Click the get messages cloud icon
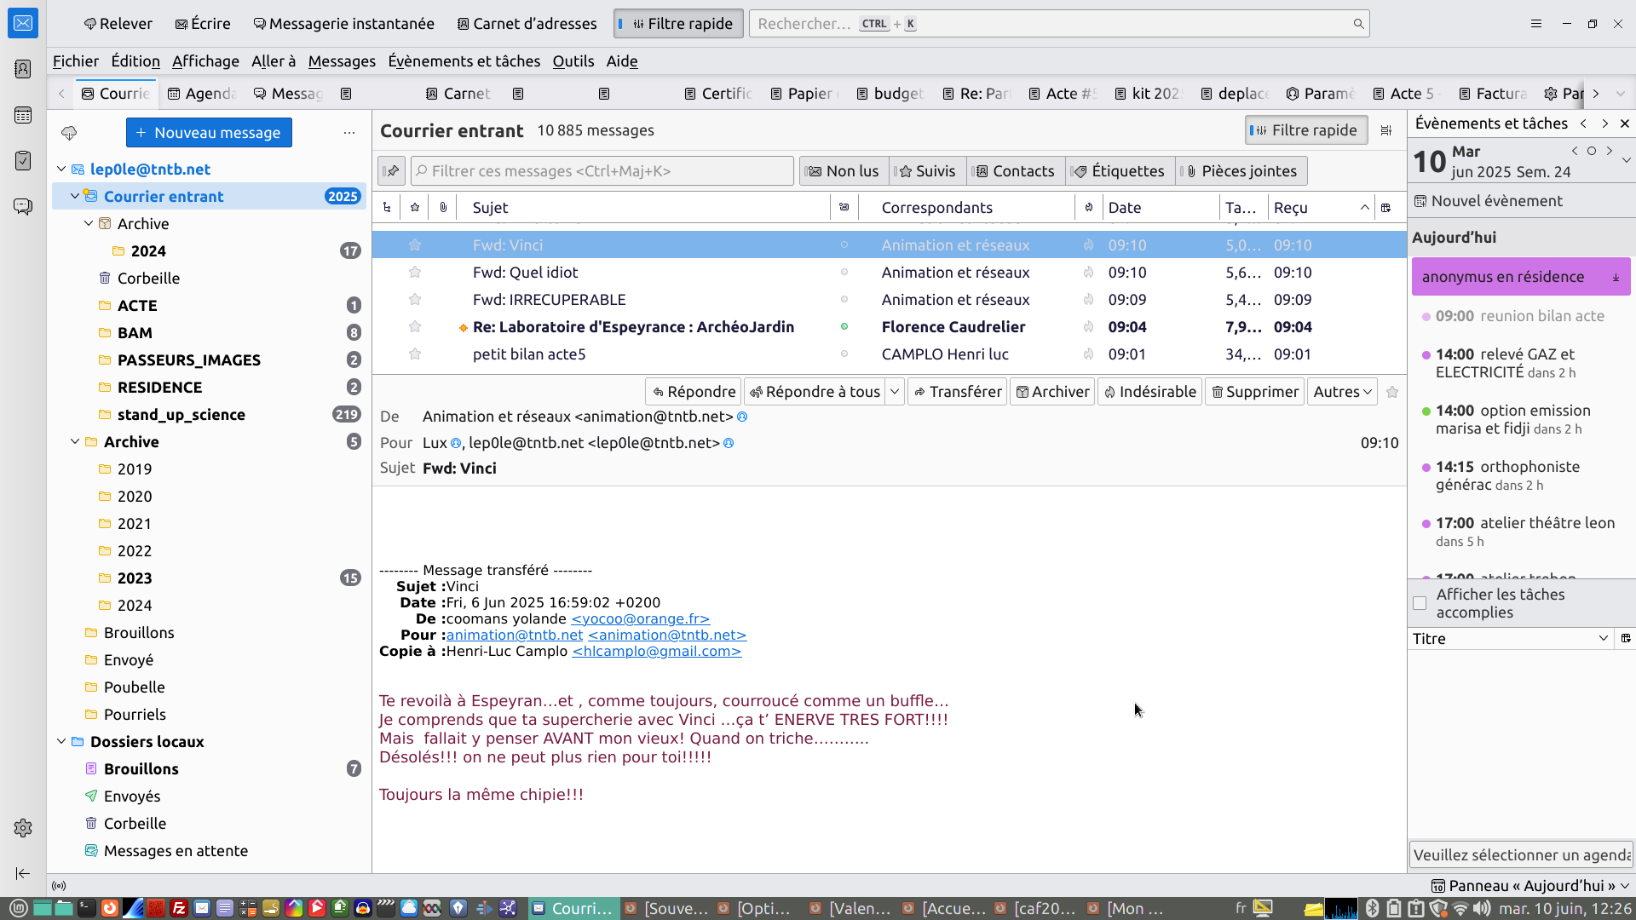Screen dimensions: 1636x920 (69, 133)
